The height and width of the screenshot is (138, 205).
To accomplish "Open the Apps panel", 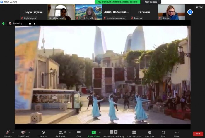I will pyautogui.click(x=163, y=134).
